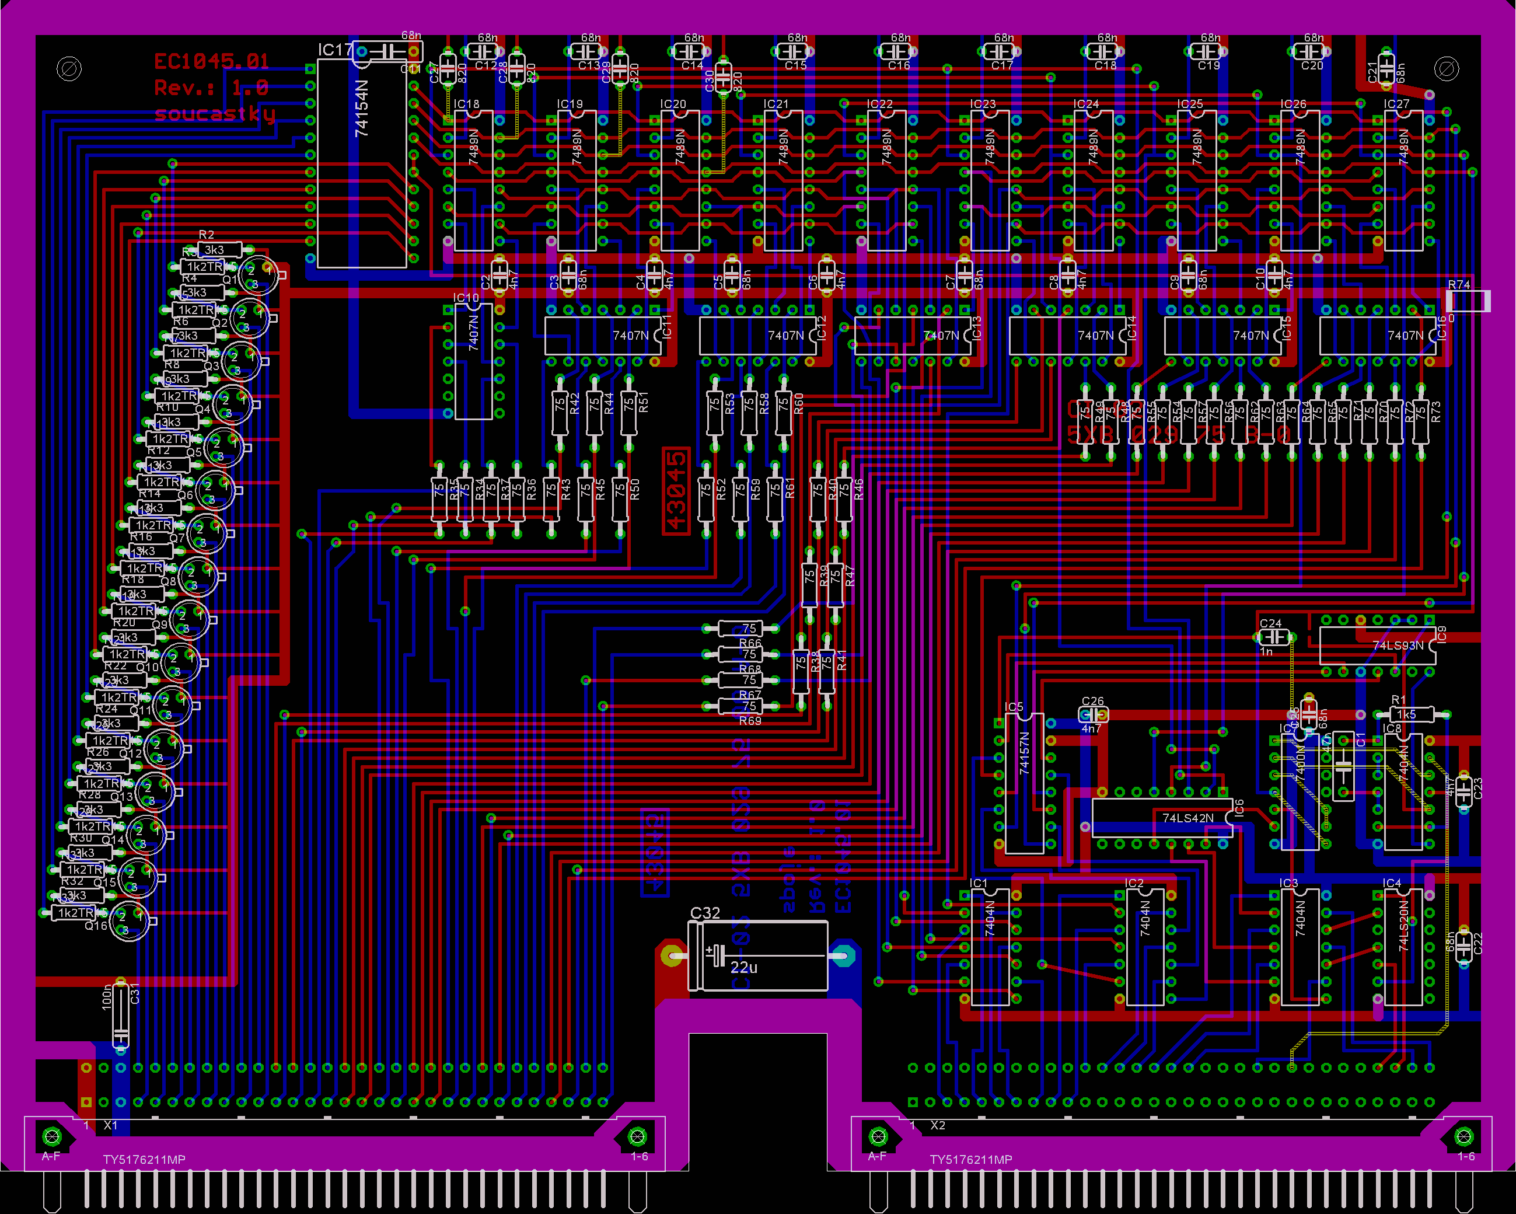Select the X1 edge connector label
Viewport: 1516px width, 1214px height.
(110, 1125)
